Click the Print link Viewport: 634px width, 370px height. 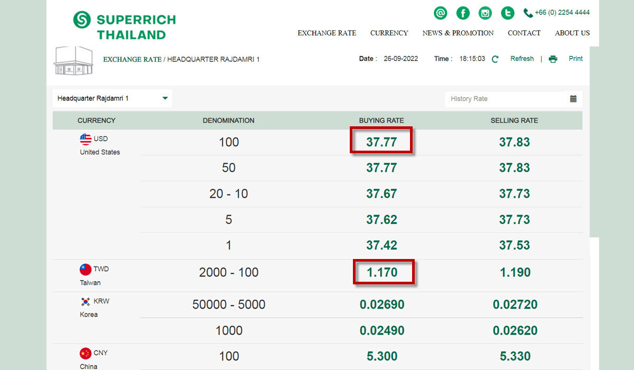(576, 59)
